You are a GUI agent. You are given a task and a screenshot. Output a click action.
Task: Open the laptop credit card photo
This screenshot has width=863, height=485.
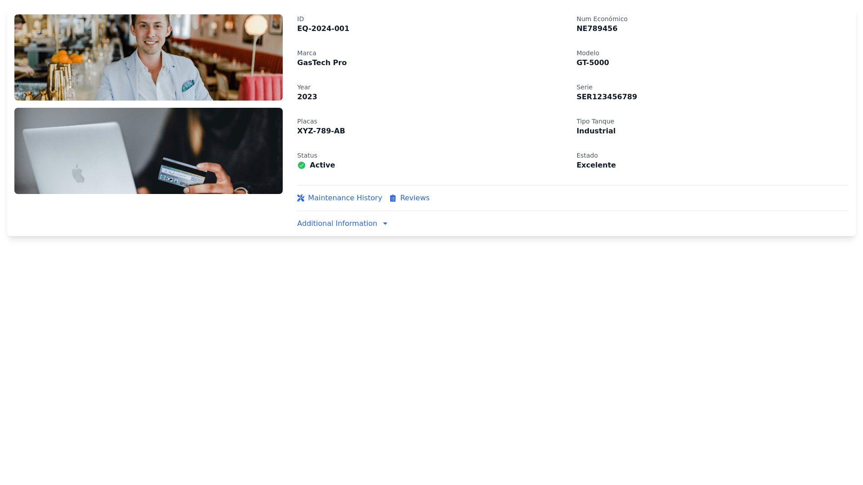point(148,151)
